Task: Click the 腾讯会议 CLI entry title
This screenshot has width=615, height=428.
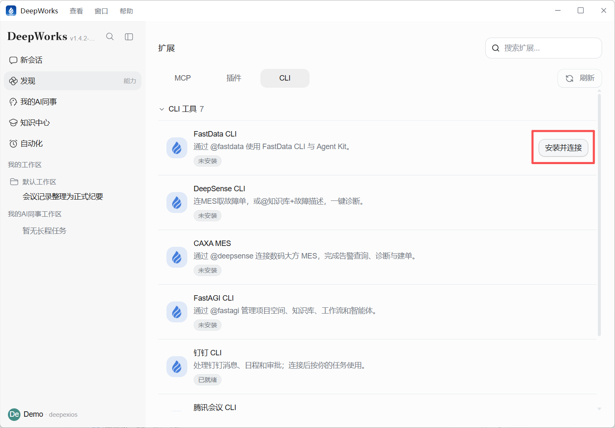Action: (215, 408)
